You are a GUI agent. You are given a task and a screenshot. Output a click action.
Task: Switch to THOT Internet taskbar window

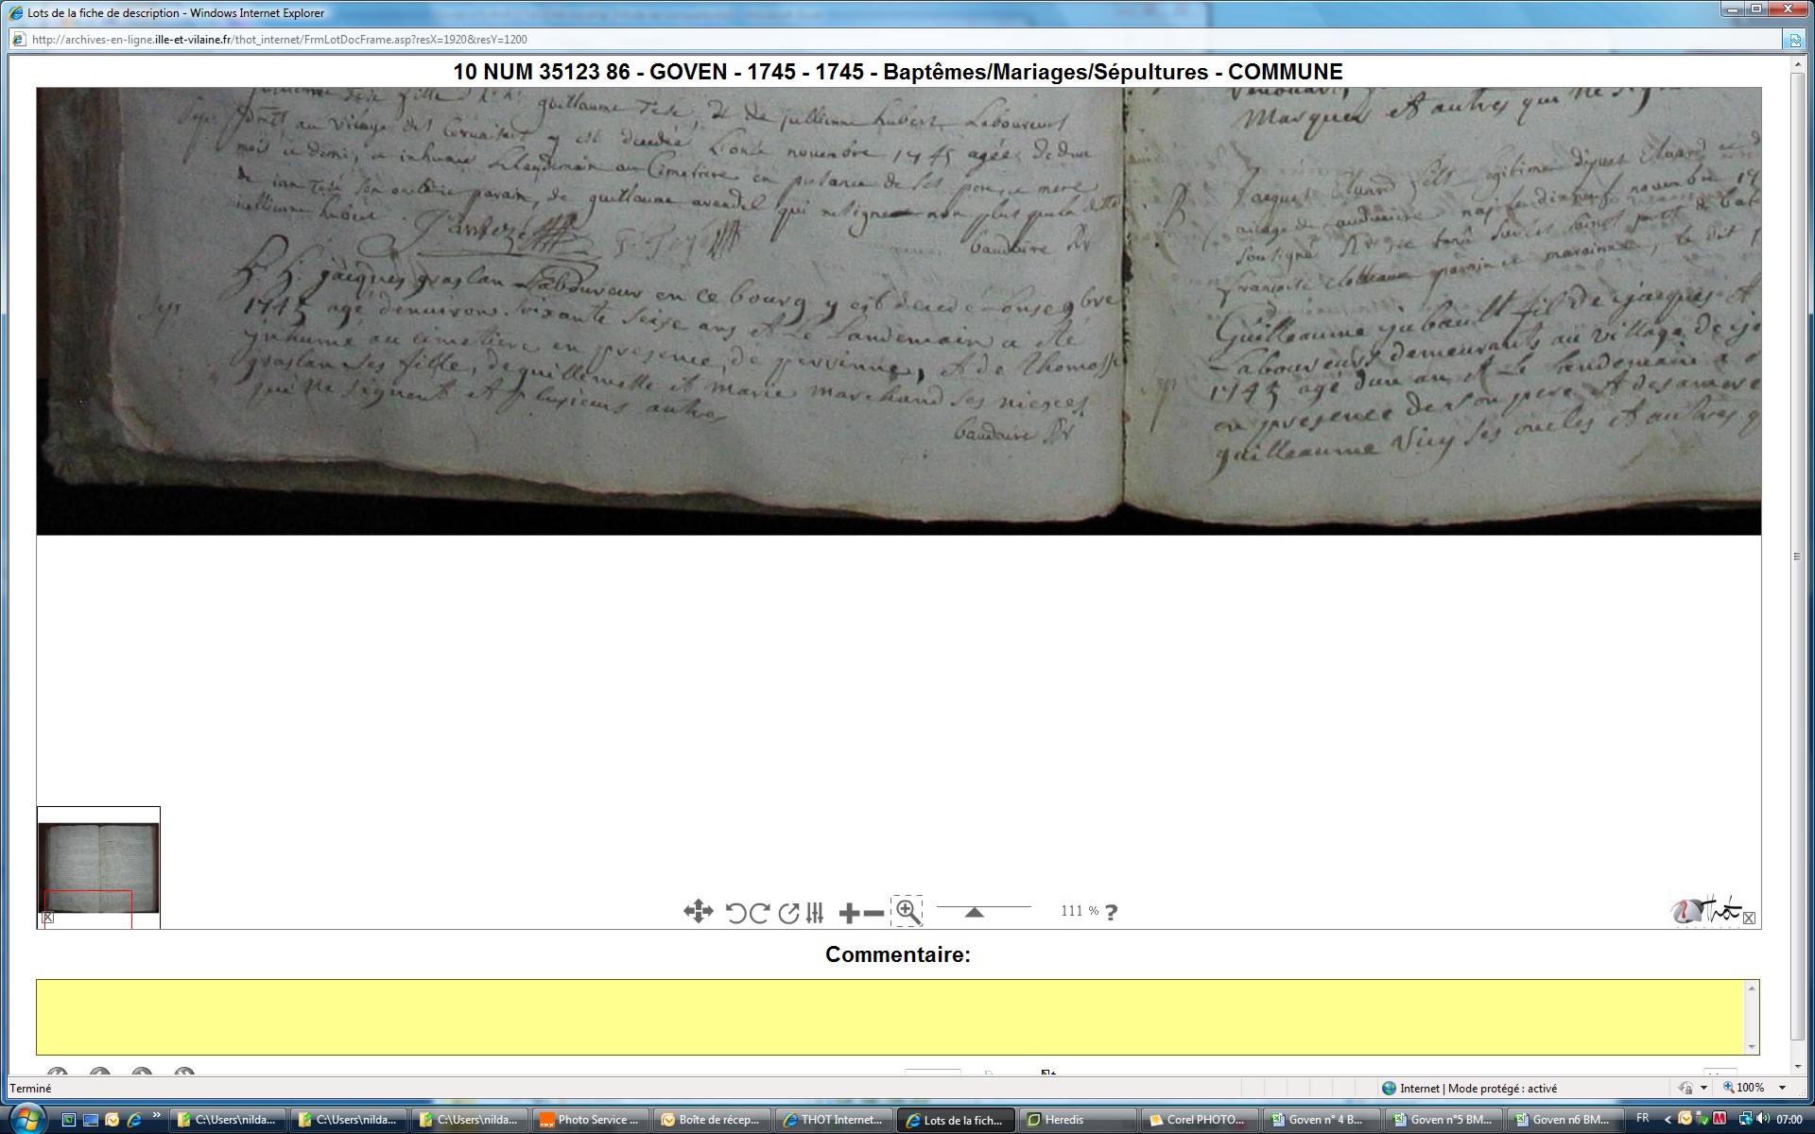(834, 1120)
